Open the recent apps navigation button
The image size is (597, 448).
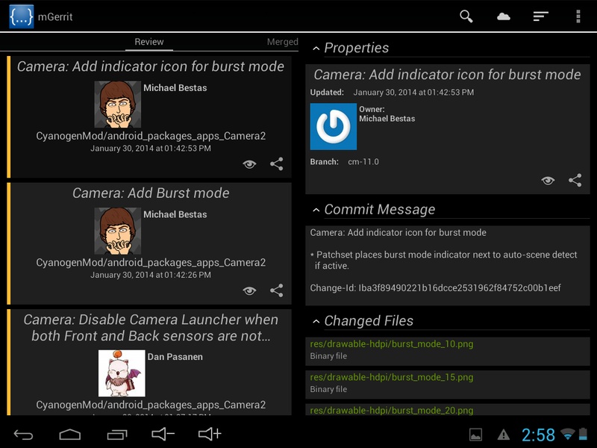[117, 435]
